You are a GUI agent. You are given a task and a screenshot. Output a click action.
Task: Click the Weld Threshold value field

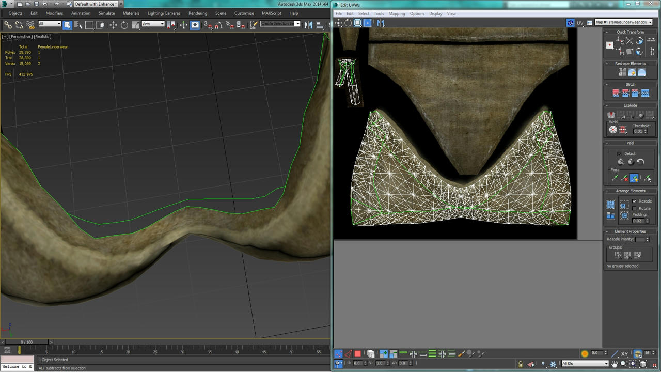[638, 131]
